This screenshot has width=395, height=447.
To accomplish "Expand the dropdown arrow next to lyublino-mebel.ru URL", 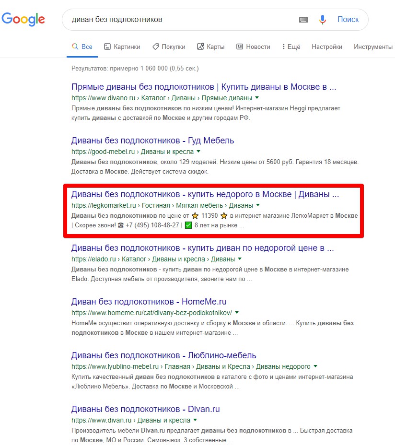I will (315, 366).
